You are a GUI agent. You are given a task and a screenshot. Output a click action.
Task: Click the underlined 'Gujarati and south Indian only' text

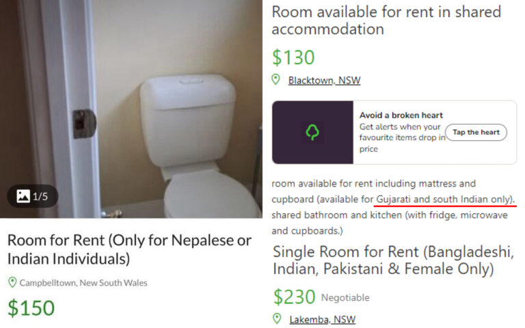click(x=445, y=199)
